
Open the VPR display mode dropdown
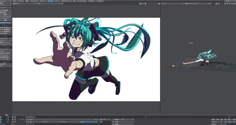pos(49,3)
